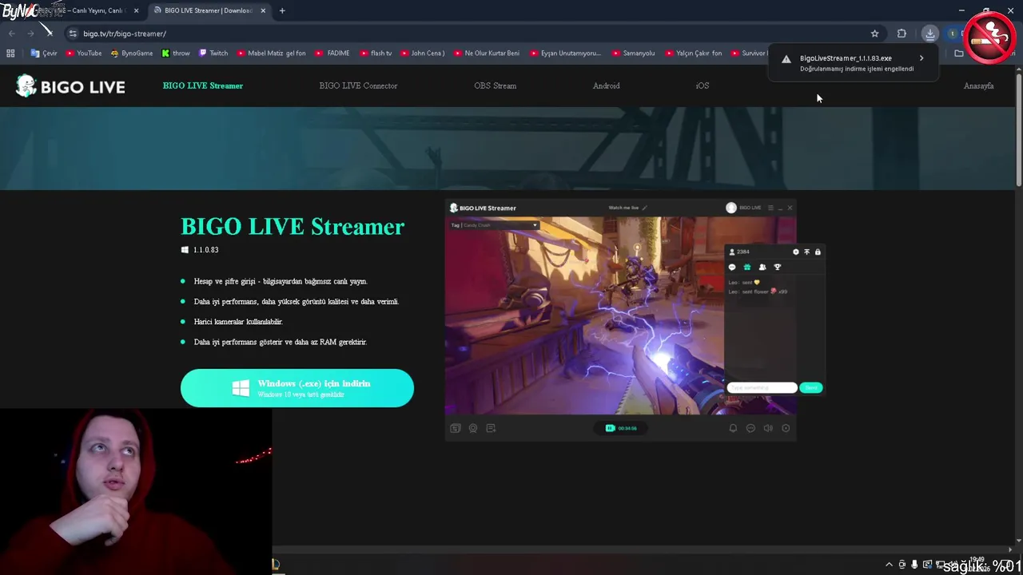Expand the blocked download details chevron
Screen dimensions: 1023x575
921,58
